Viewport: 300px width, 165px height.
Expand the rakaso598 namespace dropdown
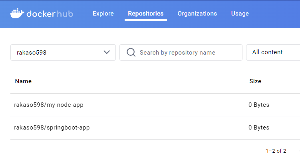(63, 53)
